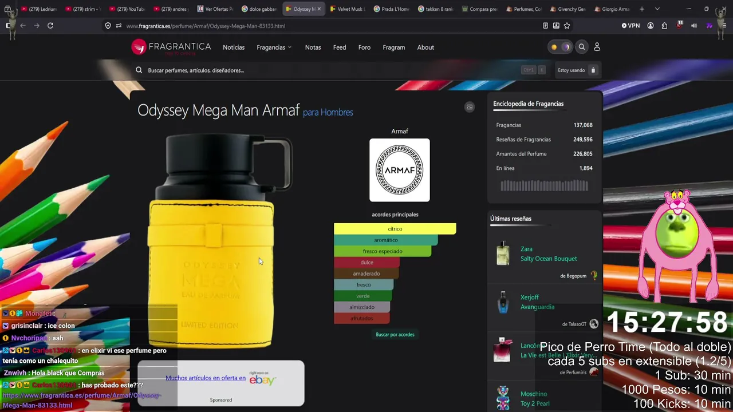
Task: Open the purple extension icon in the toolbar
Action: pos(709,26)
